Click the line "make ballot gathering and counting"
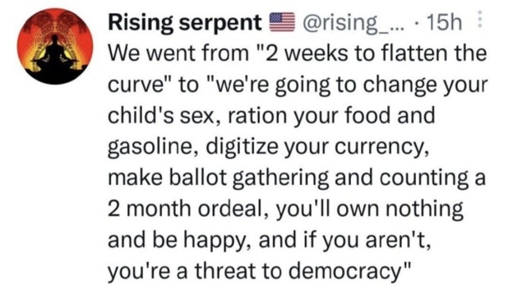Screen dimensions: 508x291 (297, 179)
